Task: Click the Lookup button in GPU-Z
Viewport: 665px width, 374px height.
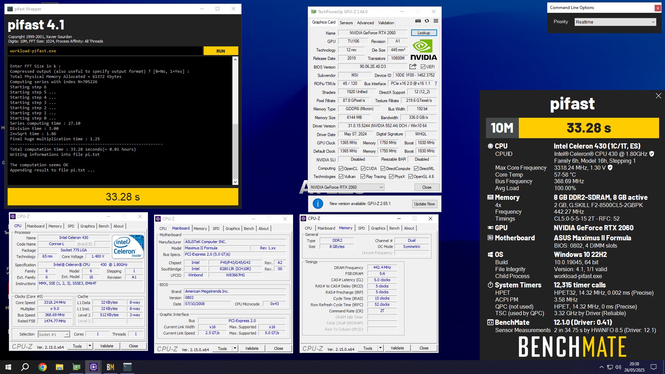Action: (x=424, y=33)
